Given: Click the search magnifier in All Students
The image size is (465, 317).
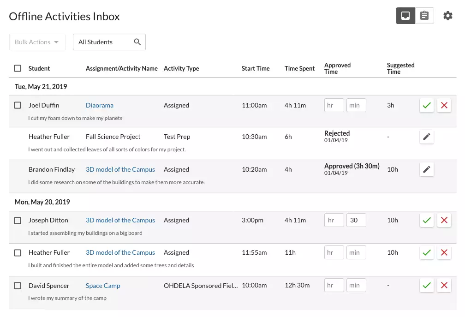Looking at the screenshot, I should (137, 42).
